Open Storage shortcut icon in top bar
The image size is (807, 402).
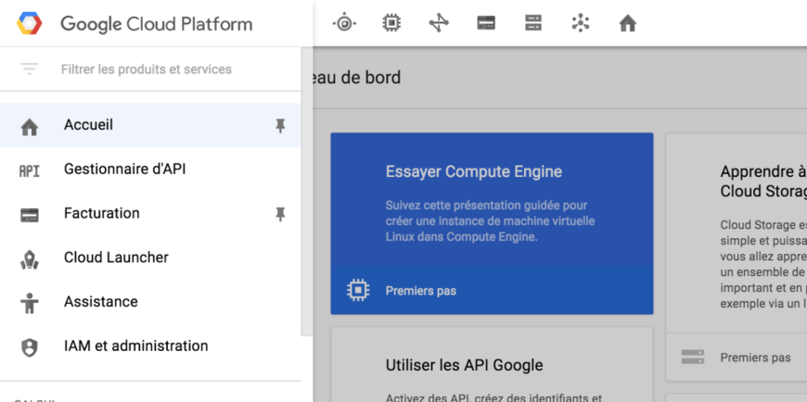click(533, 23)
